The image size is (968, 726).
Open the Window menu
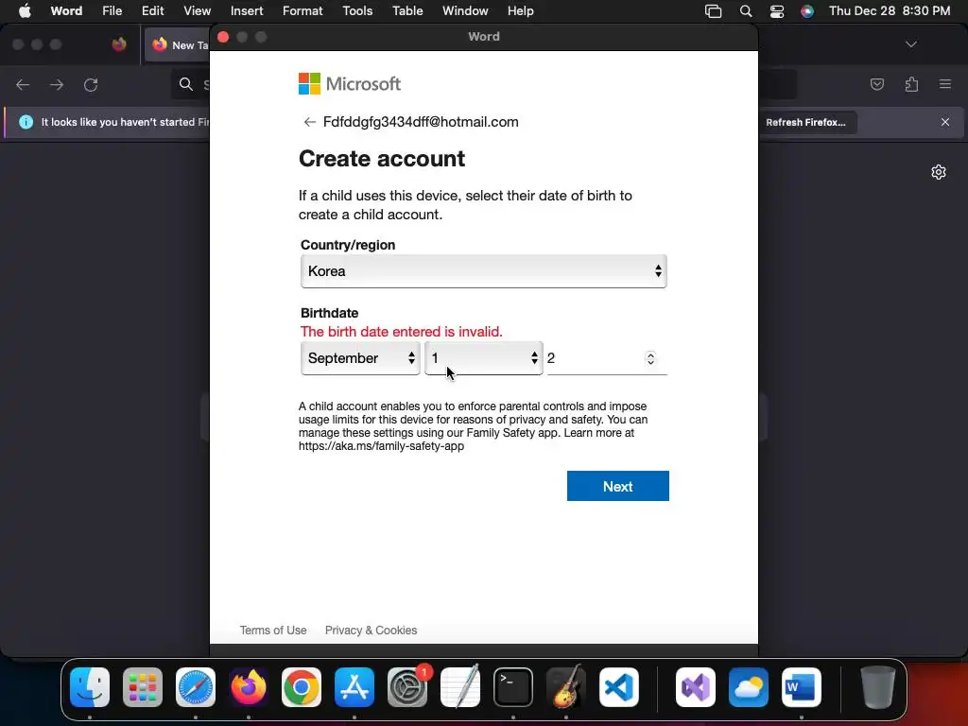(465, 11)
